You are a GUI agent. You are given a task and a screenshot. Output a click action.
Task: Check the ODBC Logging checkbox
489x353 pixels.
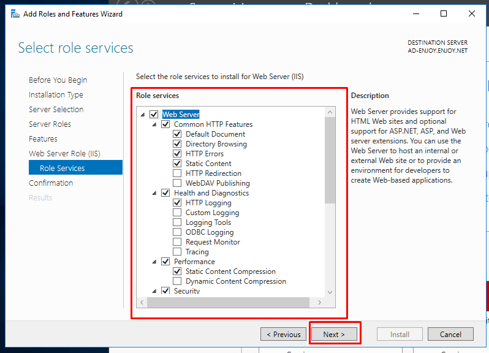click(x=177, y=232)
